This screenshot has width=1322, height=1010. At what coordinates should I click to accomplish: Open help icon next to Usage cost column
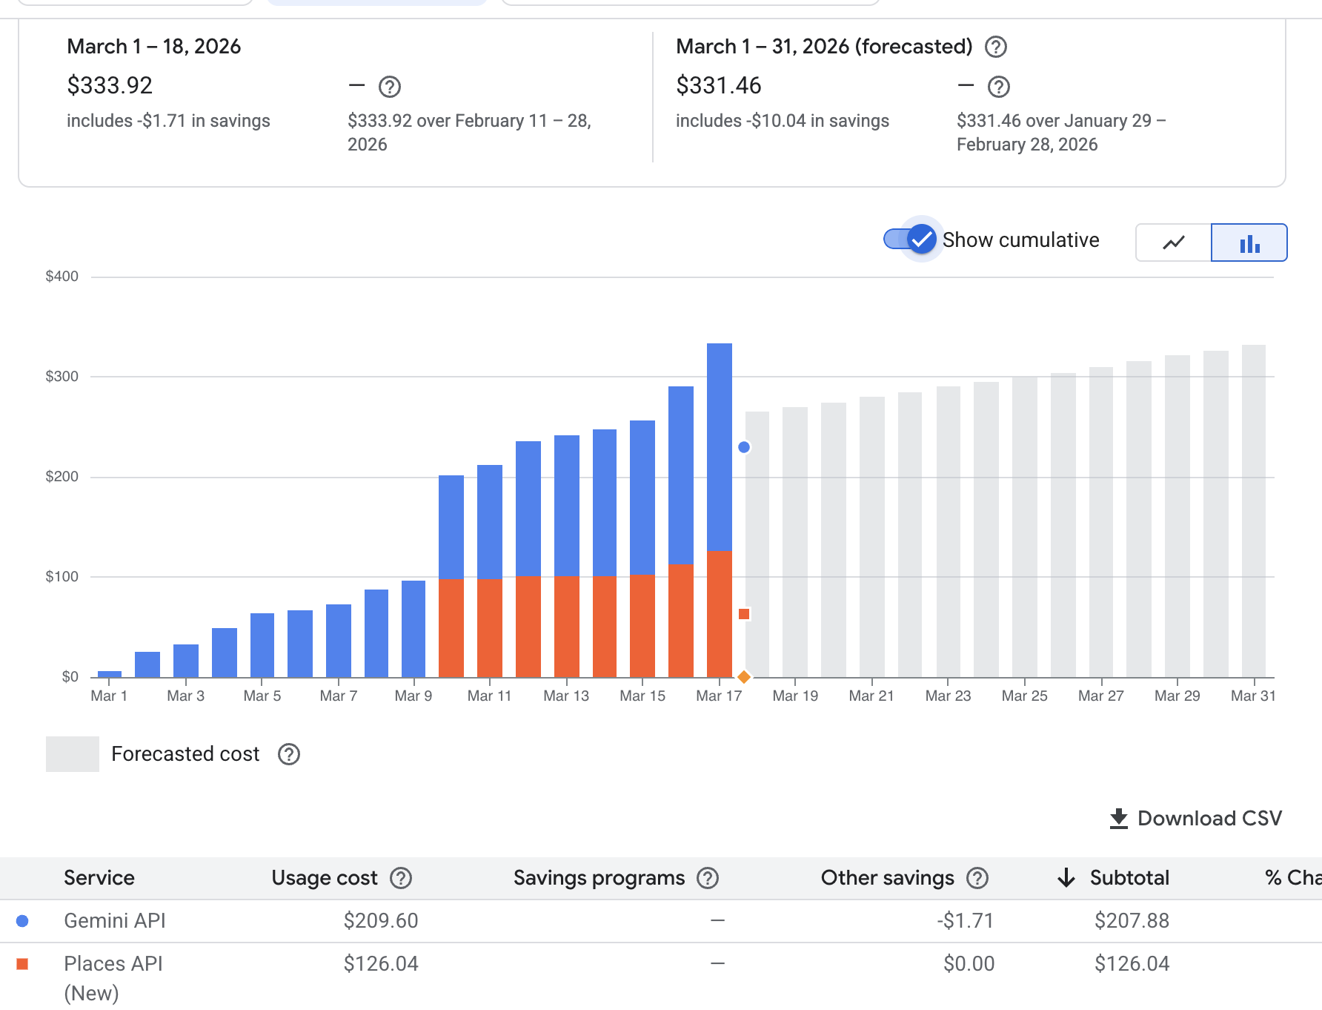402,878
